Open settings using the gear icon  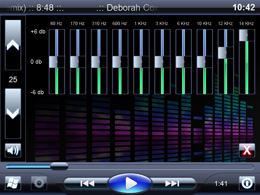[x=39, y=183]
